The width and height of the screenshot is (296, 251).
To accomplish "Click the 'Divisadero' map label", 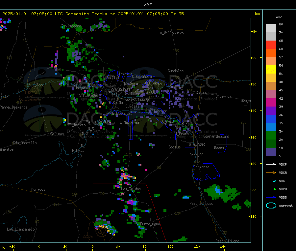I will tap(71, 26).
